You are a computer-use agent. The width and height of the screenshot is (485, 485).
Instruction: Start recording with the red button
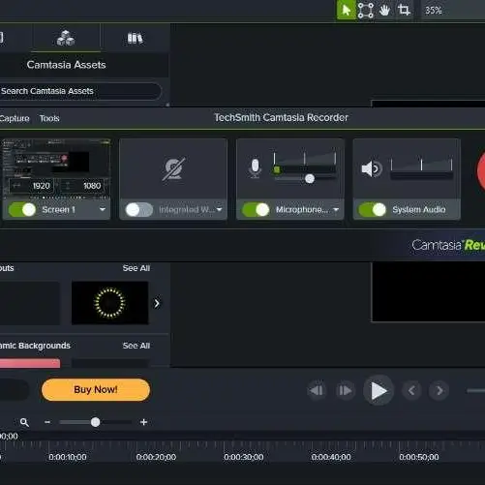click(481, 172)
